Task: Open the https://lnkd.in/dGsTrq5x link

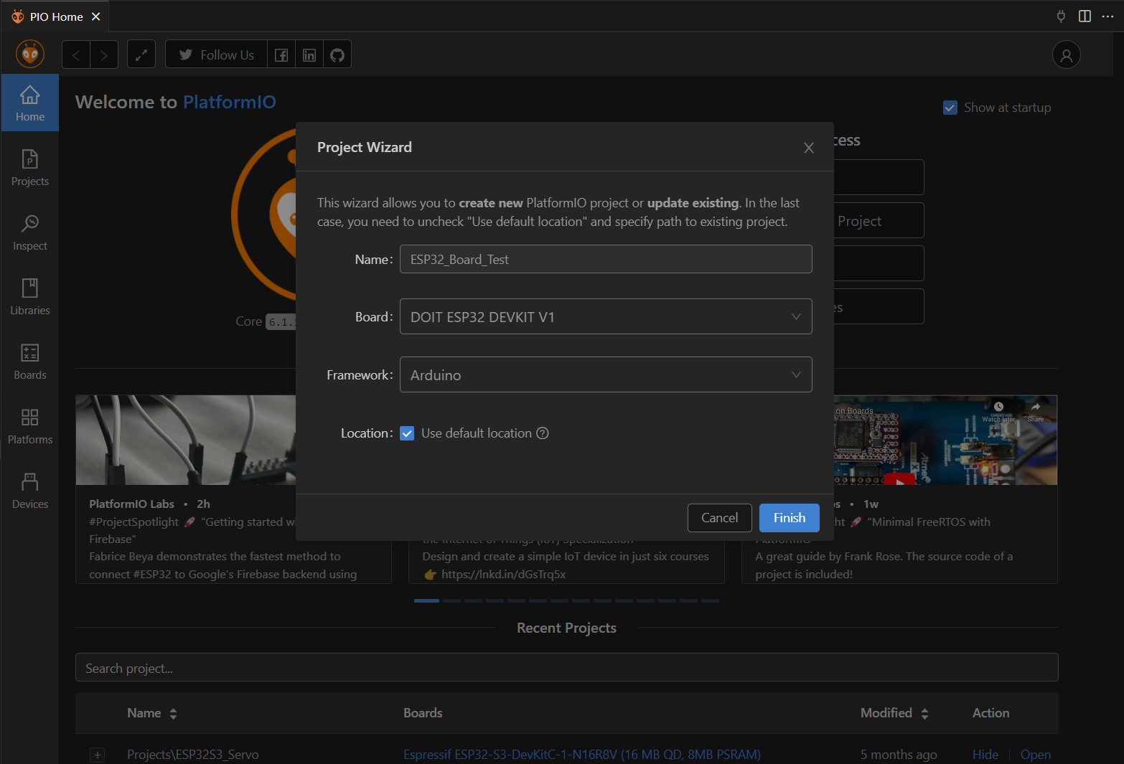Action: pyautogui.click(x=504, y=574)
